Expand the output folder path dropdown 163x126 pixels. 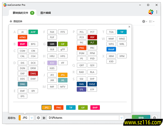121,118
